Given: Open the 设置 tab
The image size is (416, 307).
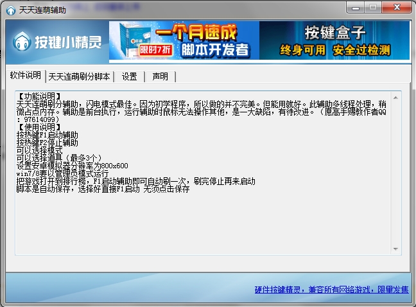Looking at the screenshot, I should (x=129, y=77).
